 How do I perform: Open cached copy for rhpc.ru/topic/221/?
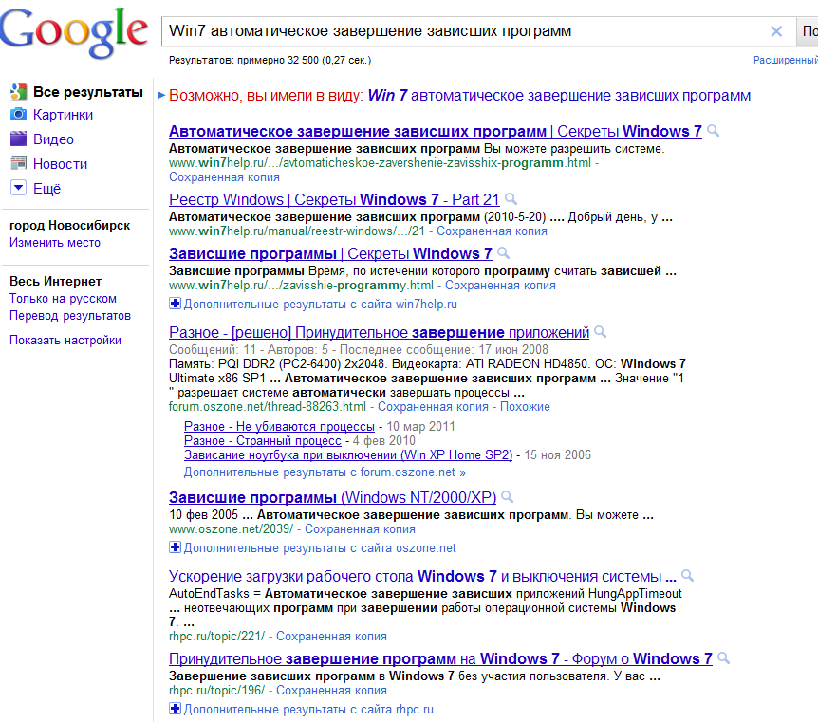pyautogui.click(x=332, y=637)
